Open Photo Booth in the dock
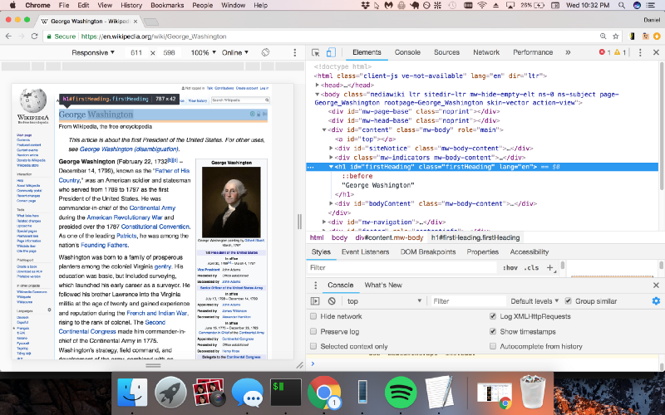665x415 pixels. point(209,393)
